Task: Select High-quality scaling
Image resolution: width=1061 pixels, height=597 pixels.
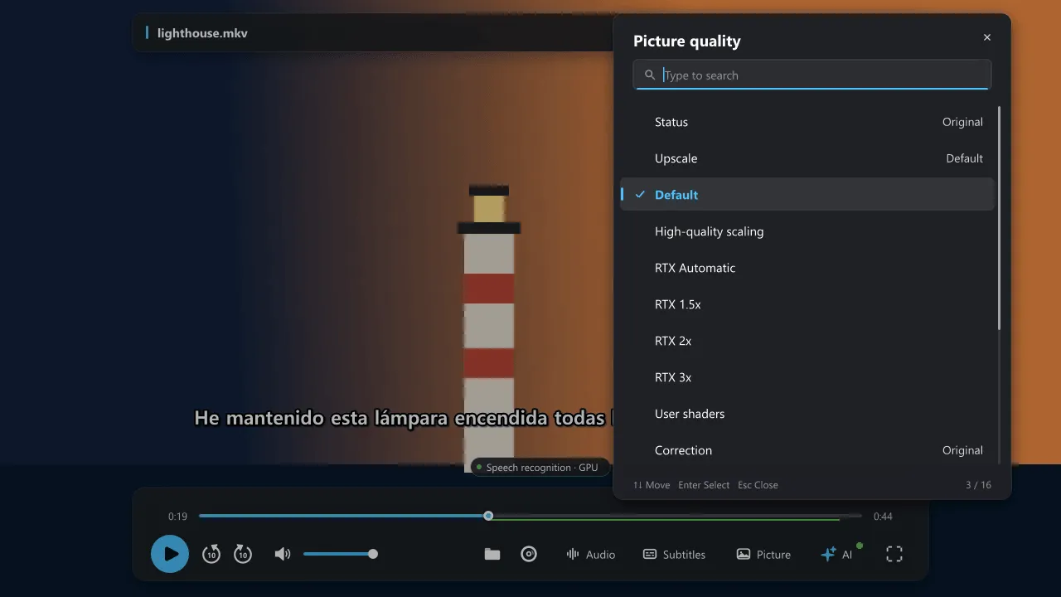Action: click(x=807, y=231)
